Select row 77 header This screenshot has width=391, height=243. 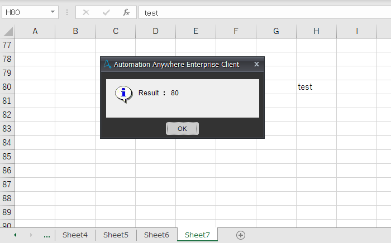pos(7,45)
